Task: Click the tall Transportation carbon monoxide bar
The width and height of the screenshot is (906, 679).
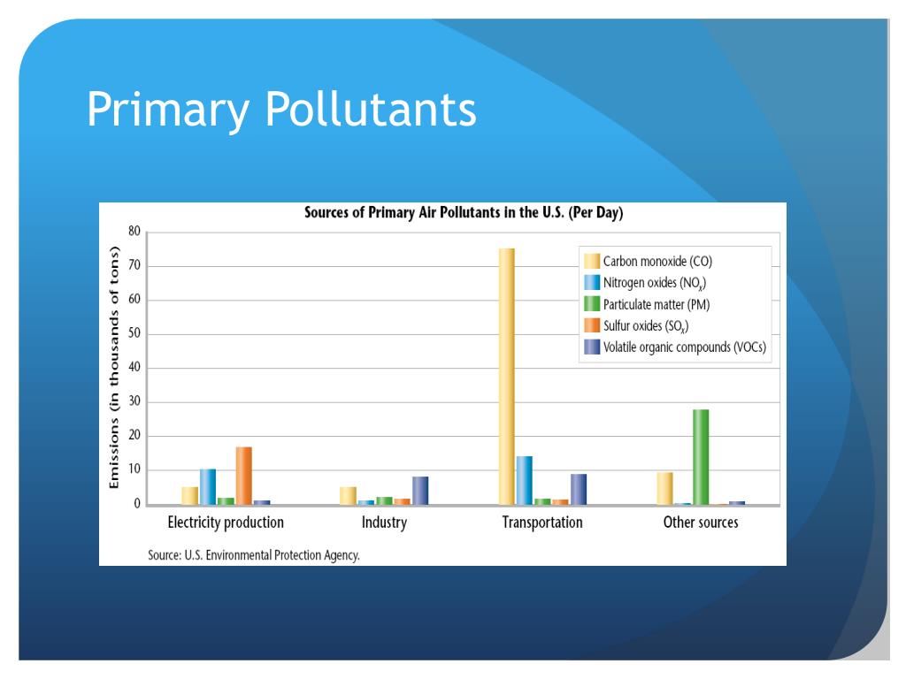Action: pyautogui.click(x=507, y=377)
